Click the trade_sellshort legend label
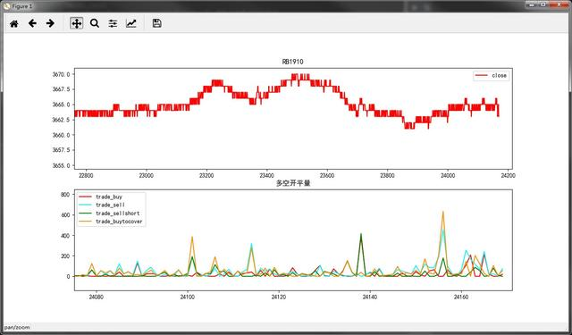Screen dimensions: 572x335 pyautogui.click(x=117, y=214)
